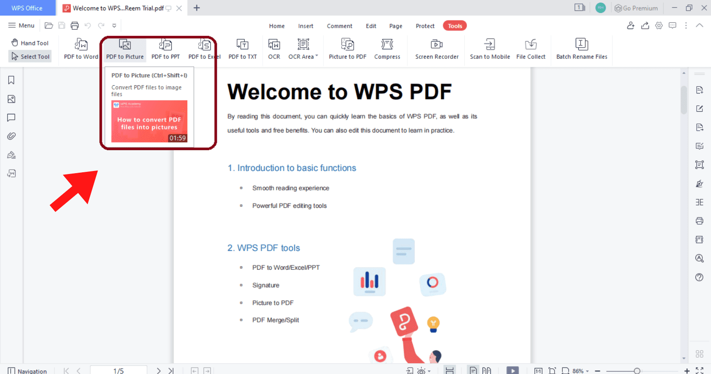Switch to the Comment tab
The height and width of the screenshot is (374, 711).
[339, 26]
